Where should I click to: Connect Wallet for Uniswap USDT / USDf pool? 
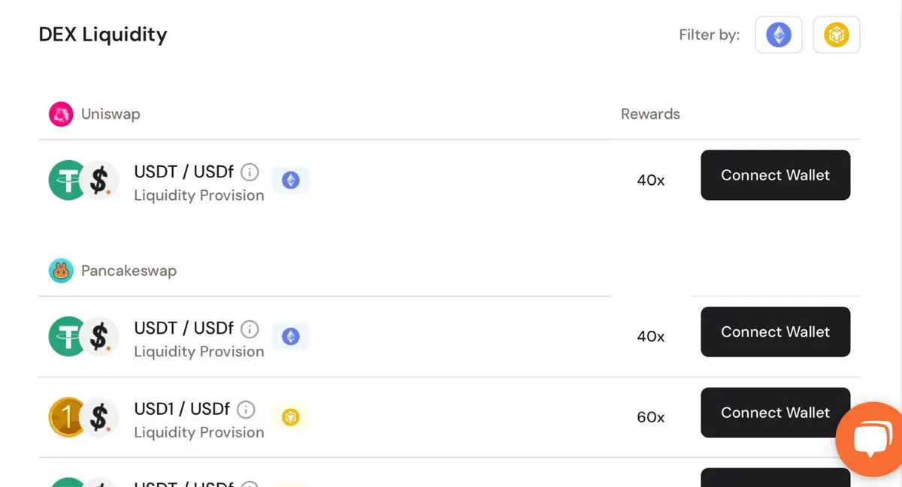tap(776, 175)
